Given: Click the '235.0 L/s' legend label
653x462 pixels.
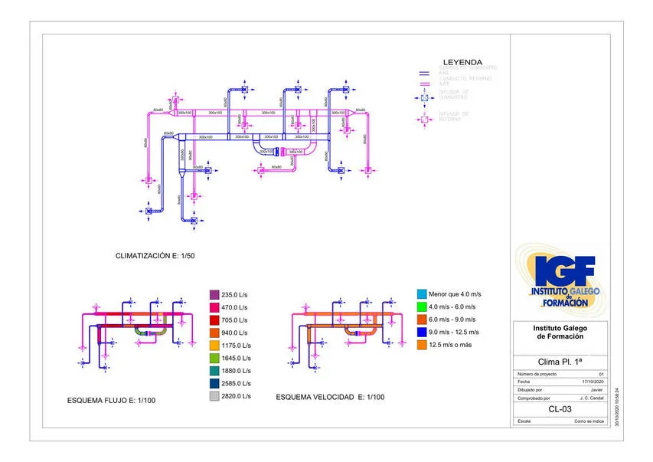Looking at the screenshot, I should click(x=234, y=295).
